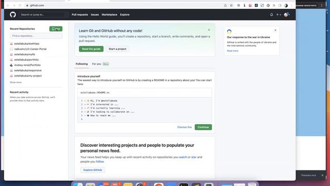This screenshot has width=330, height=186.
Task: Focus the Search or jump to field
Action: tap(43, 14)
